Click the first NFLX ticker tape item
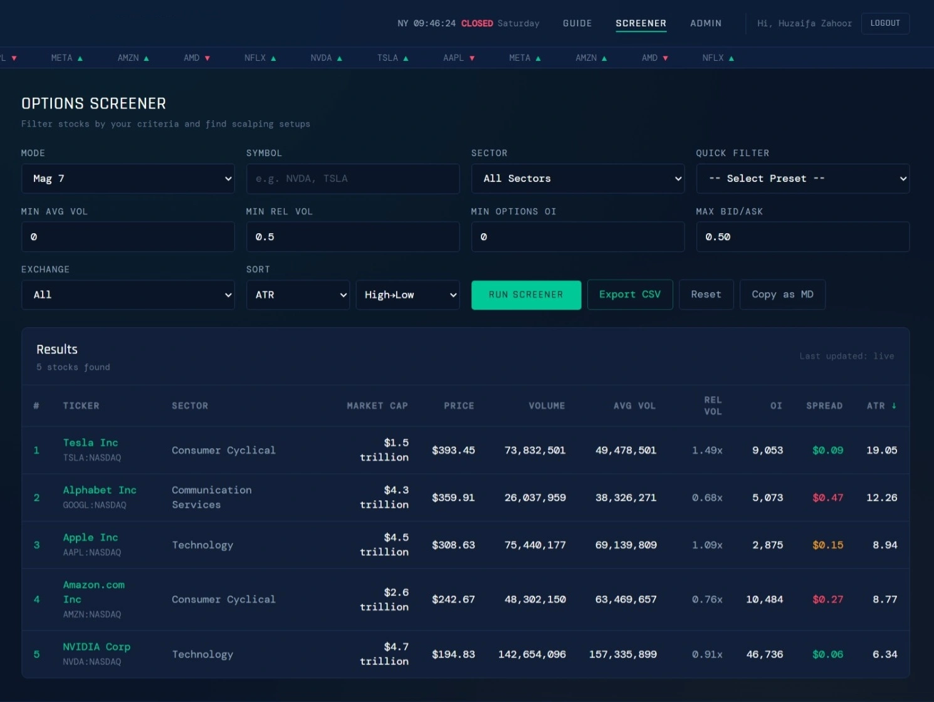The image size is (934, 702). (x=260, y=58)
